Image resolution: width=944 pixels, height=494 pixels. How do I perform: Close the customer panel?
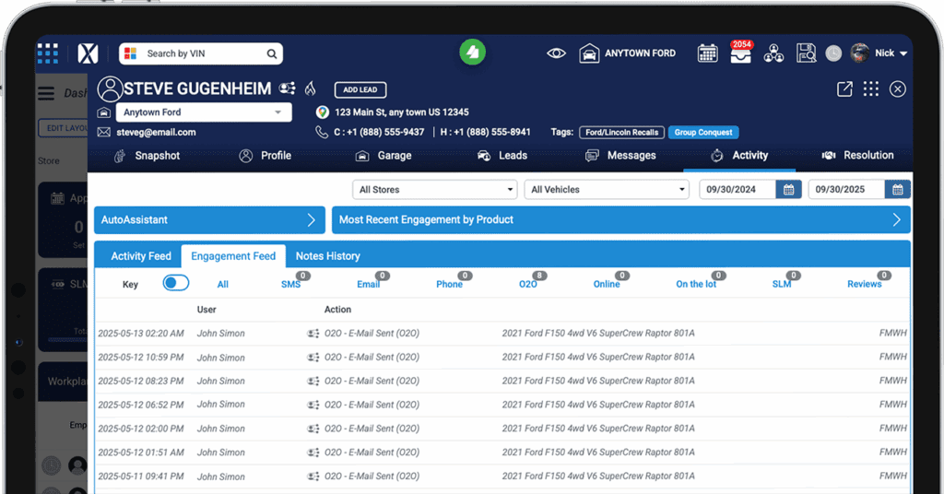(898, 89)
